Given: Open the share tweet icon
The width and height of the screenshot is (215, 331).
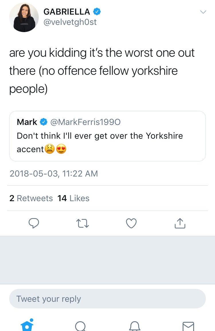Looking at the screenshot, I should pos(180,223).
